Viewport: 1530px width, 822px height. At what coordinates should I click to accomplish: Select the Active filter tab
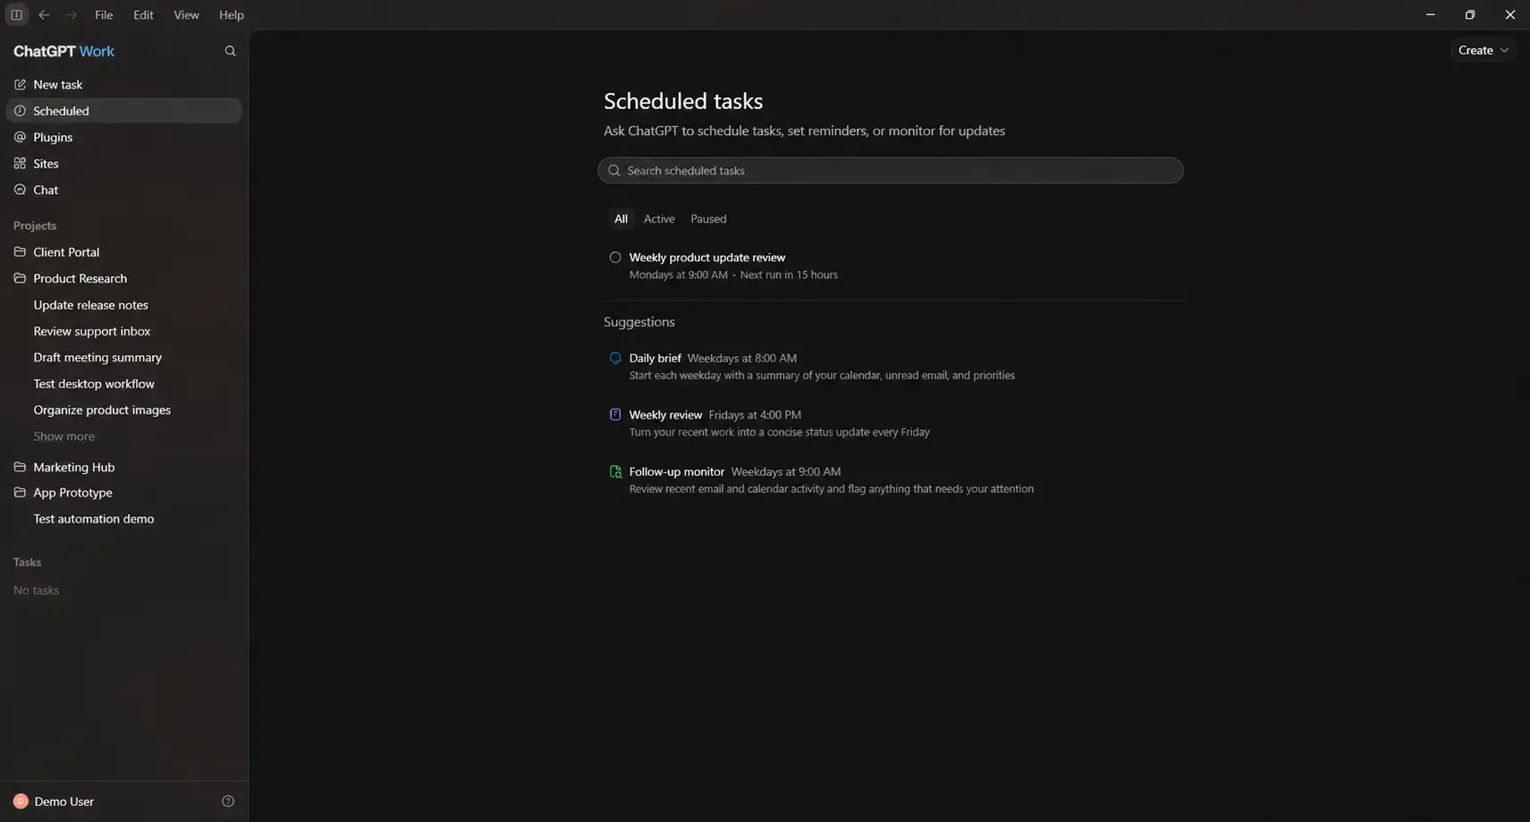click(659, 219)
